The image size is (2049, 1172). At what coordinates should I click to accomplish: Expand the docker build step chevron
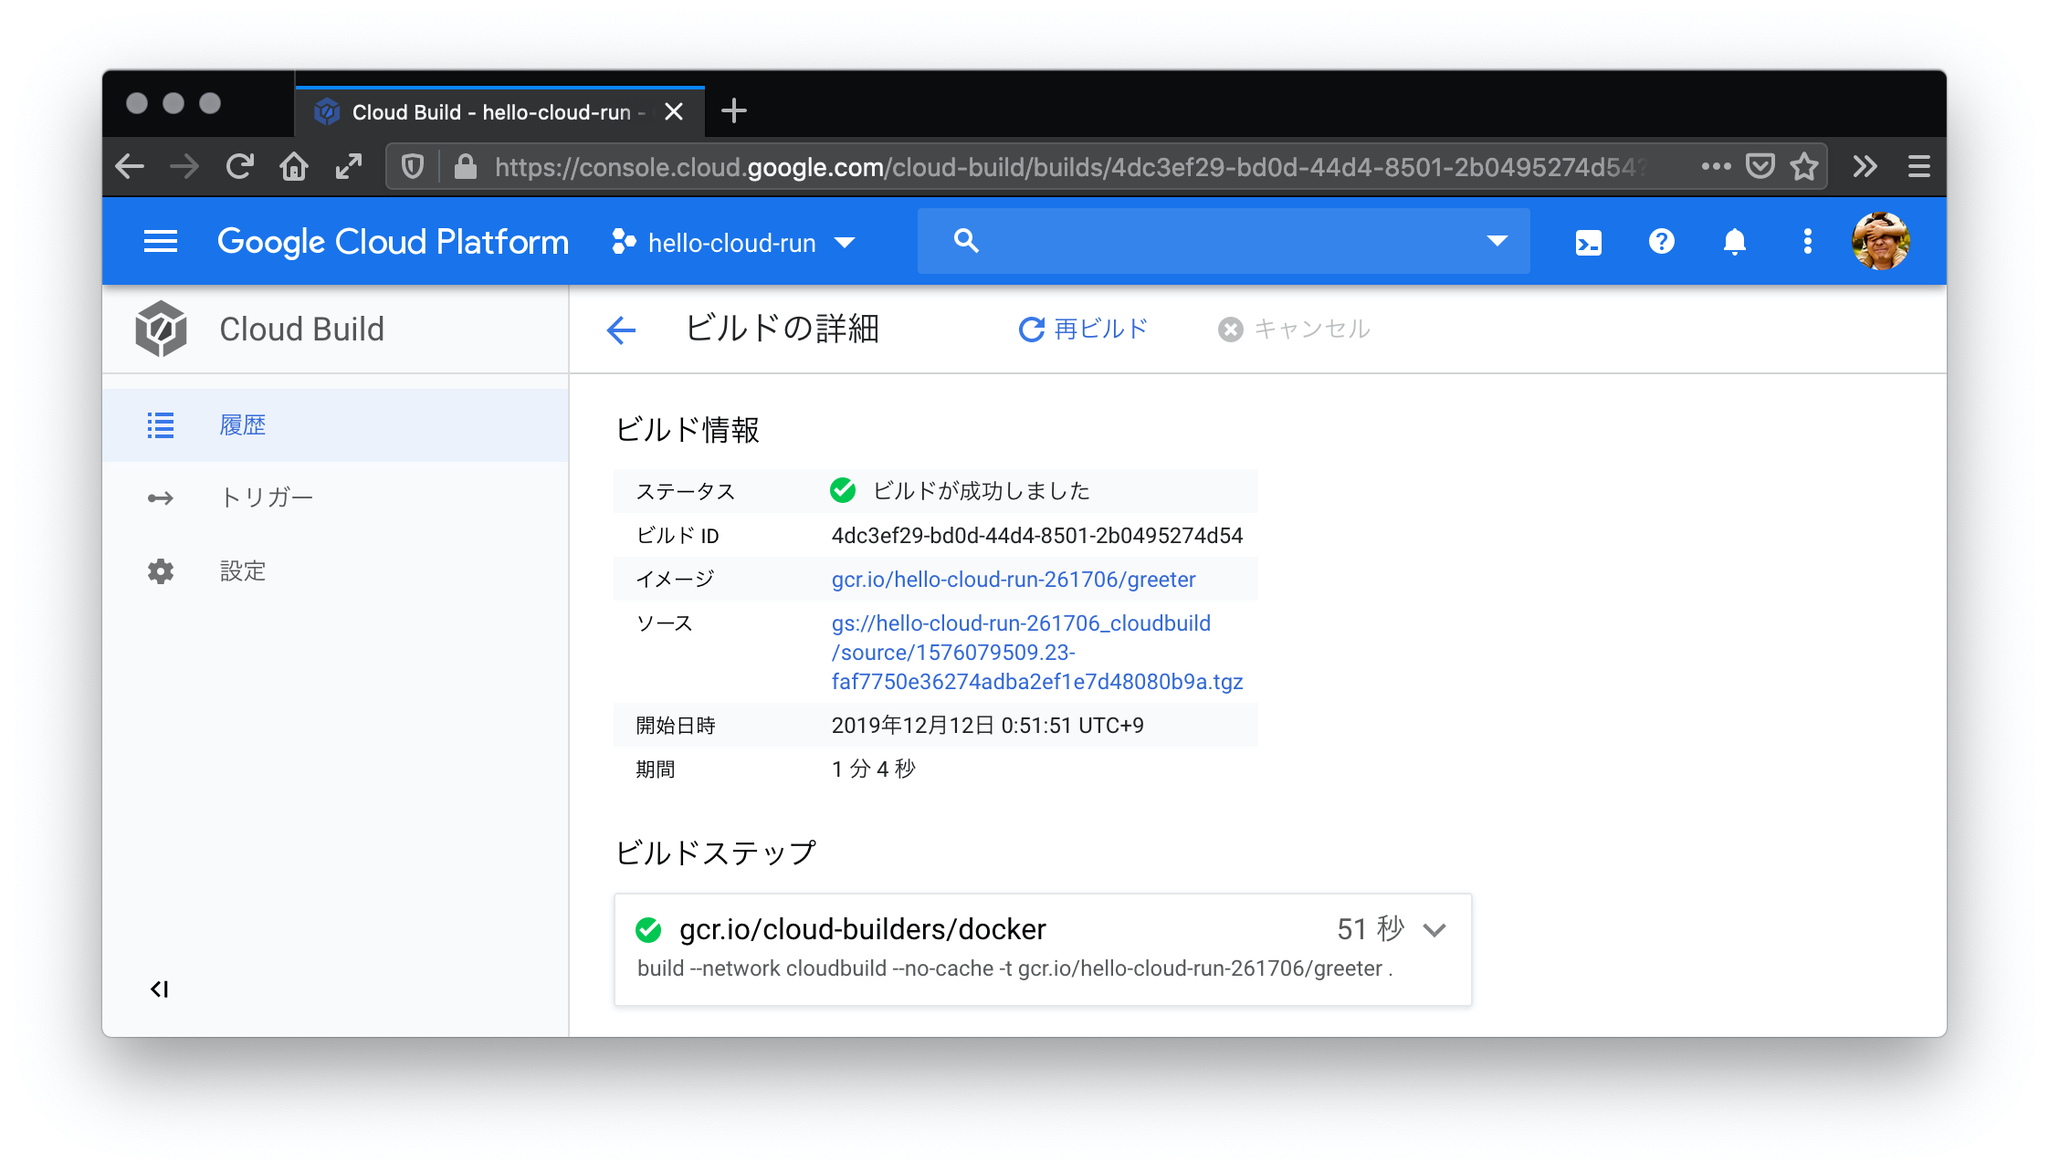1434,930
